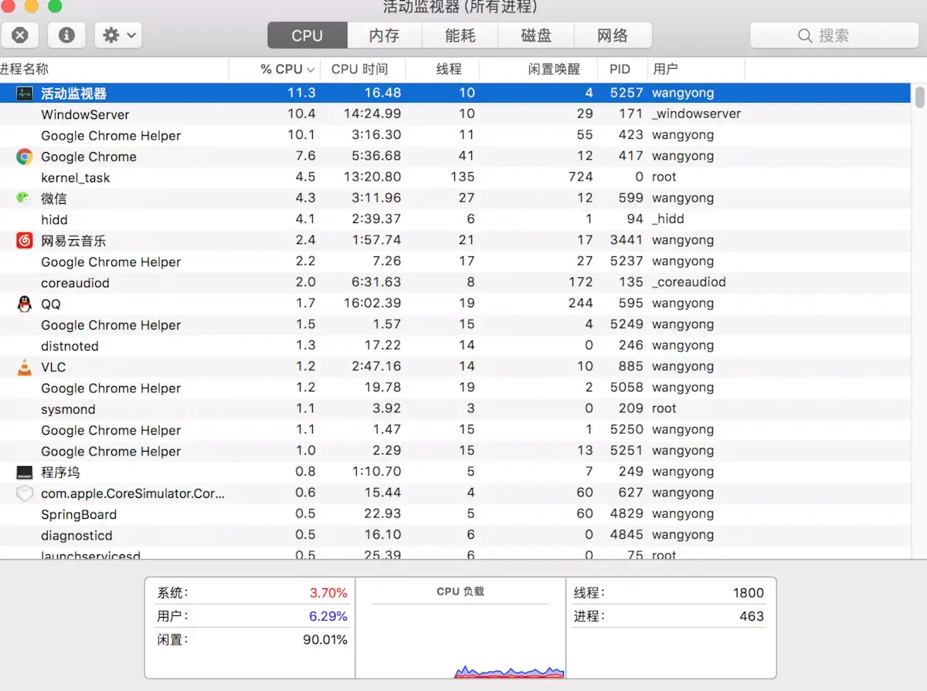Select the SpringBoard process row
Screen dimensions: 927x691
[x=456, y=514]
